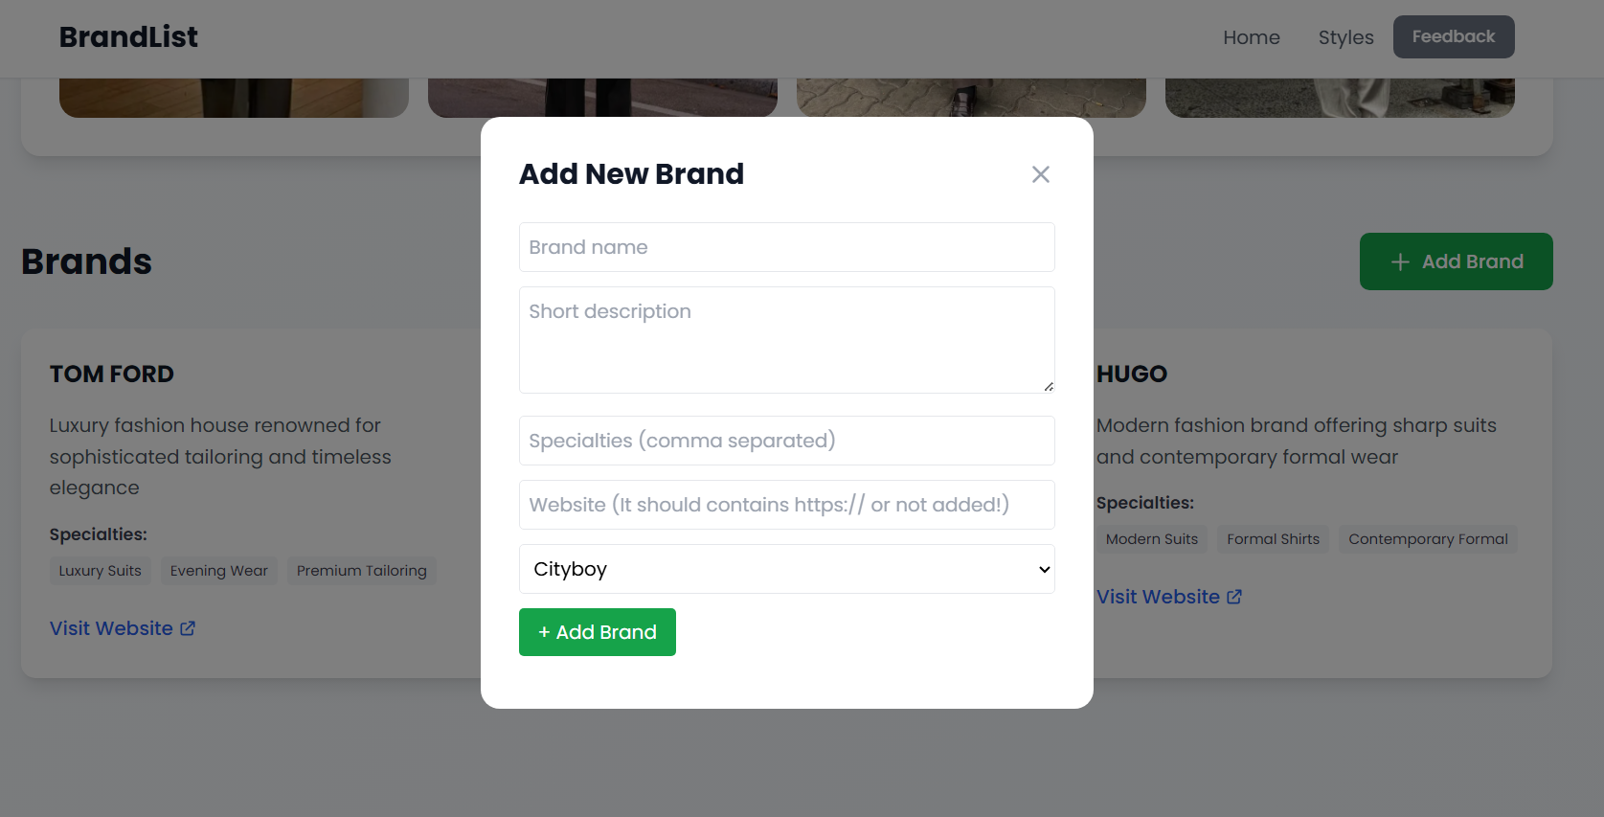Screen dimensions: 1604x817
Task: Open the Cityboy brand dropdown
Action: pos(786,569)
